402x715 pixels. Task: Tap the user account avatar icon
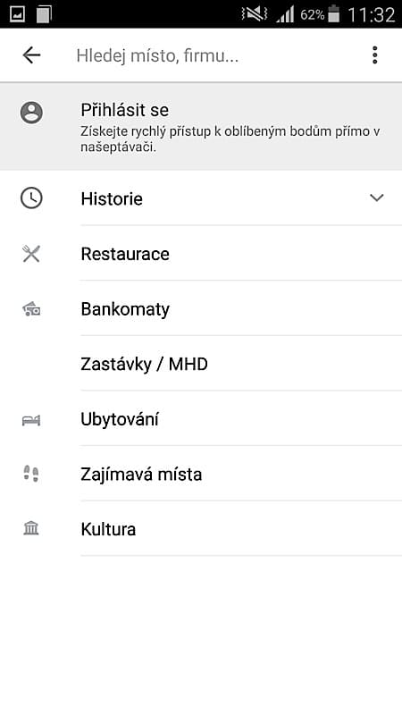click(x=31, y=113)
